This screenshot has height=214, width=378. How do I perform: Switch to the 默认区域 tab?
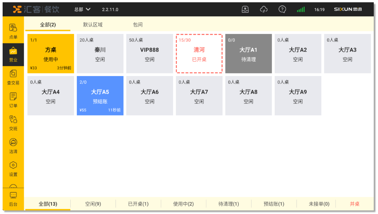coord(93,25)
